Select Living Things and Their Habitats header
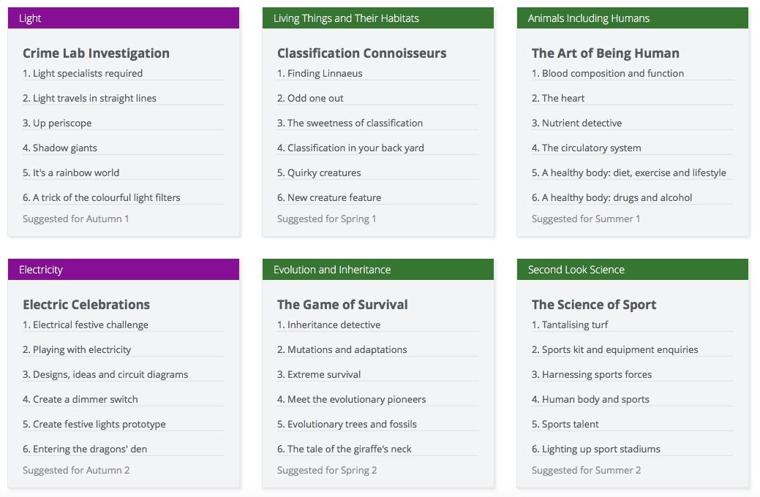 pyautogui.click(x=378, y=18)
